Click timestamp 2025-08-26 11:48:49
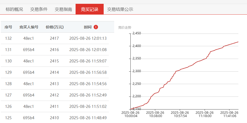247x123 pixels. click(88, 118)
